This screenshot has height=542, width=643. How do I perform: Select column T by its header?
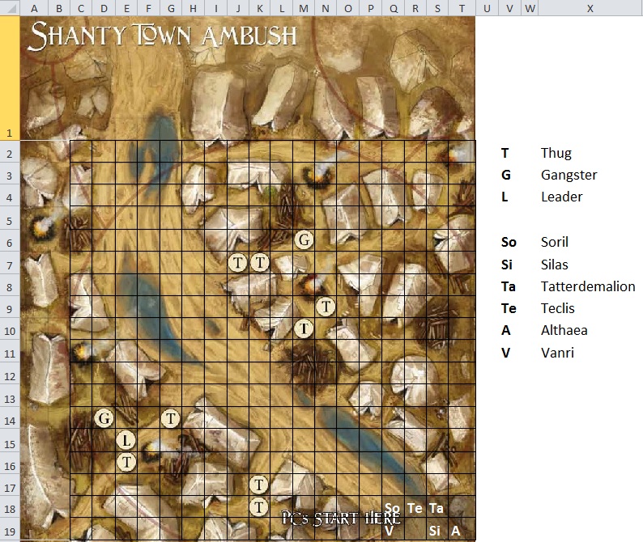tap(462, 8)
